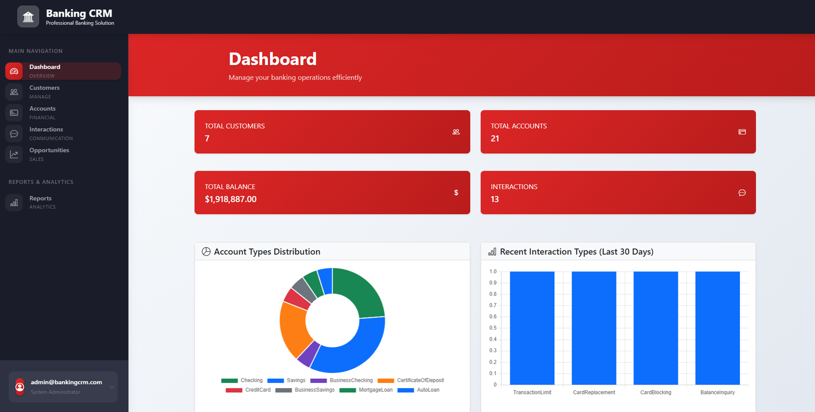Click the Banking CRM bank logo
Image resolution: width=815 pixels, height=412 pixels.
pos(28,17)
